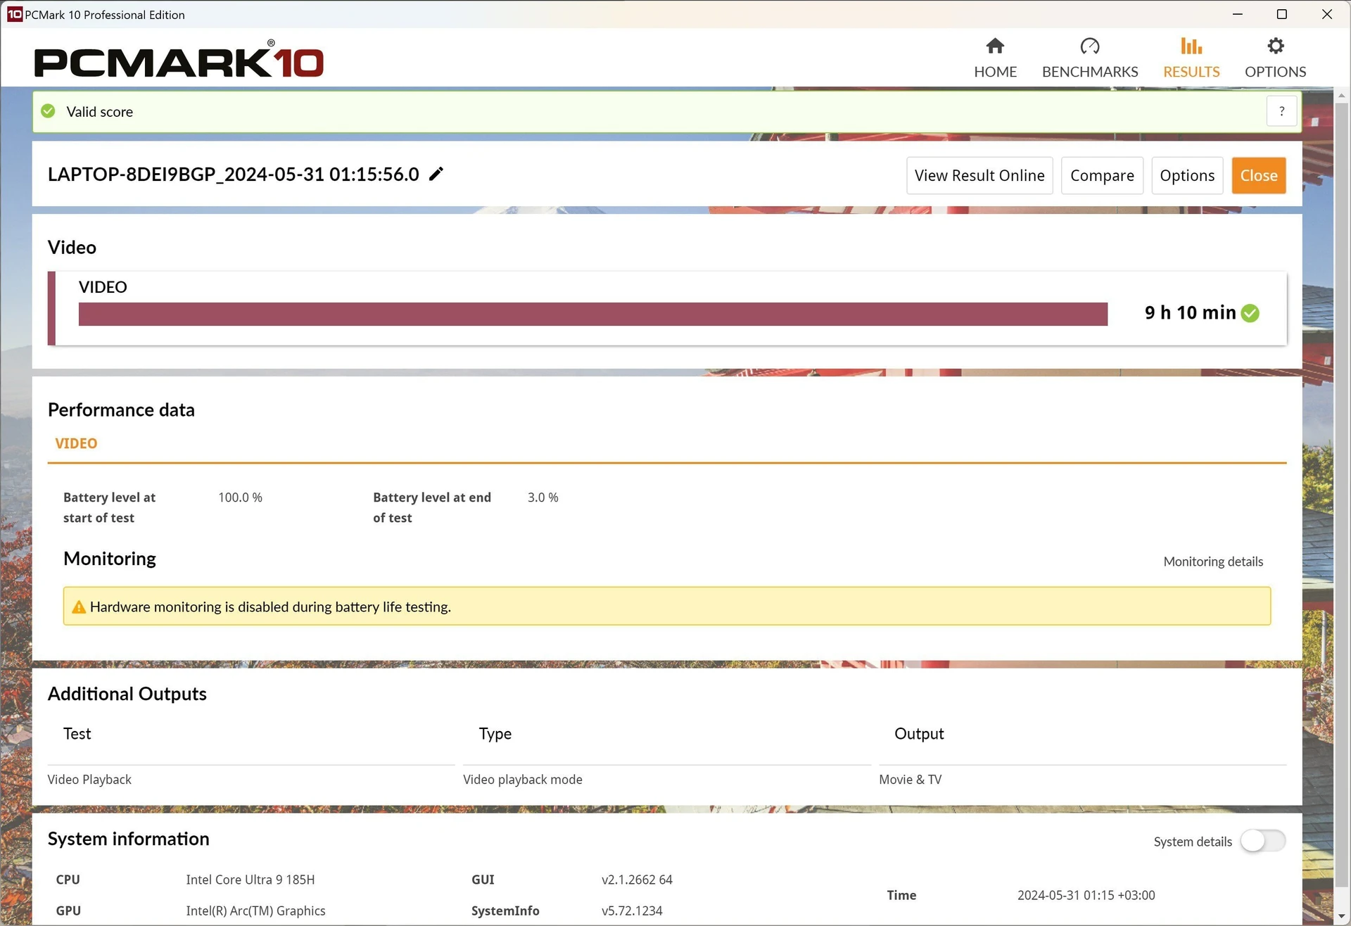Open the RESULTS bar-chart section
This screenshot has height=926, width=1351.
click(x=1191, y=58)
